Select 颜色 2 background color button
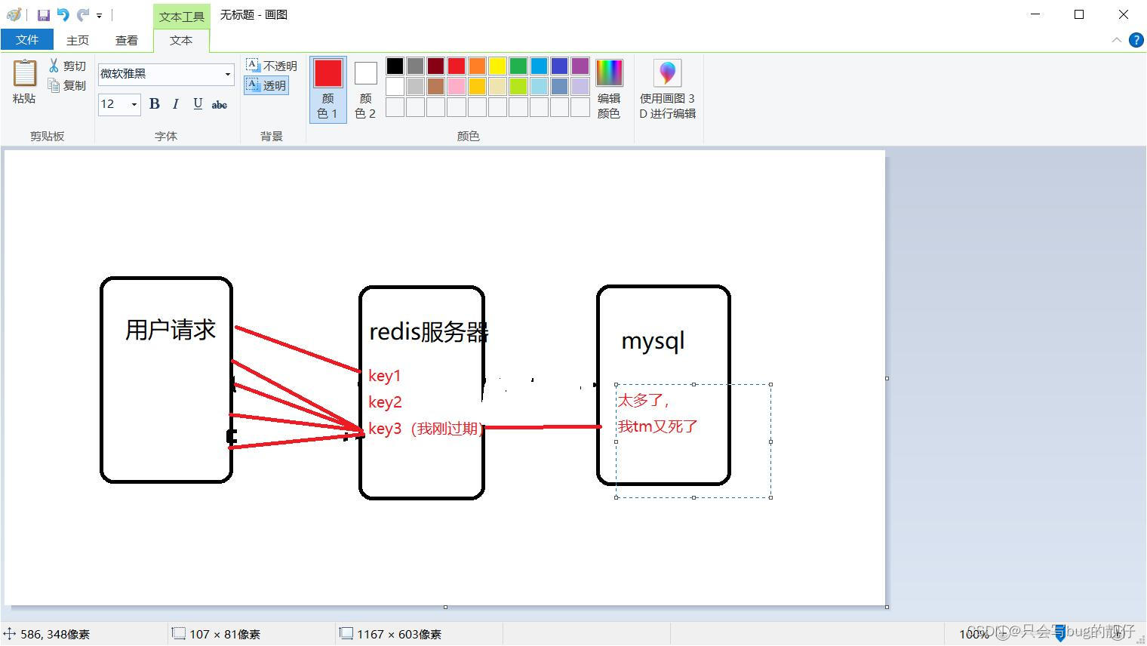 click(x=365, y=89)
